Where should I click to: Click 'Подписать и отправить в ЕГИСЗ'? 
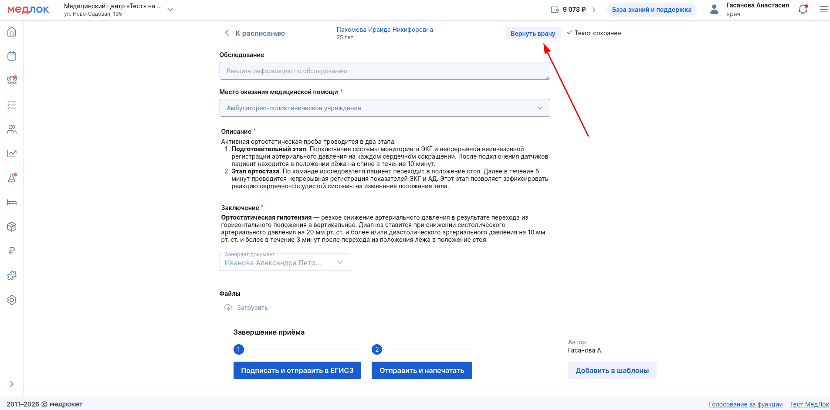(297, 370)
